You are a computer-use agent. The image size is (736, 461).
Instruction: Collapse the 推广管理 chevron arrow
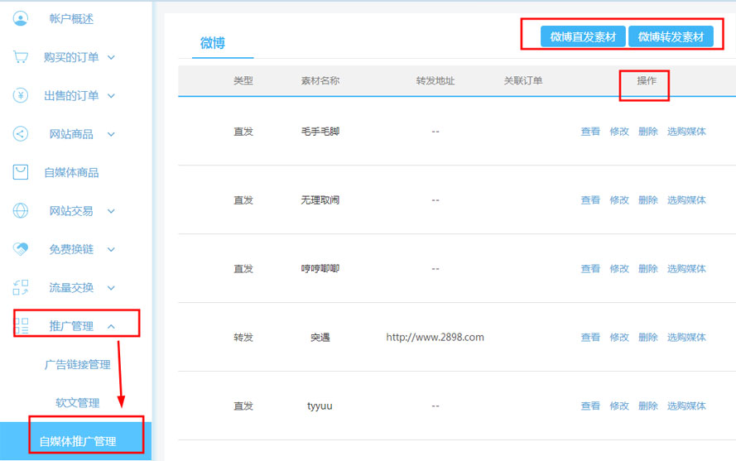pyautogui.click(x=111, y=326)
